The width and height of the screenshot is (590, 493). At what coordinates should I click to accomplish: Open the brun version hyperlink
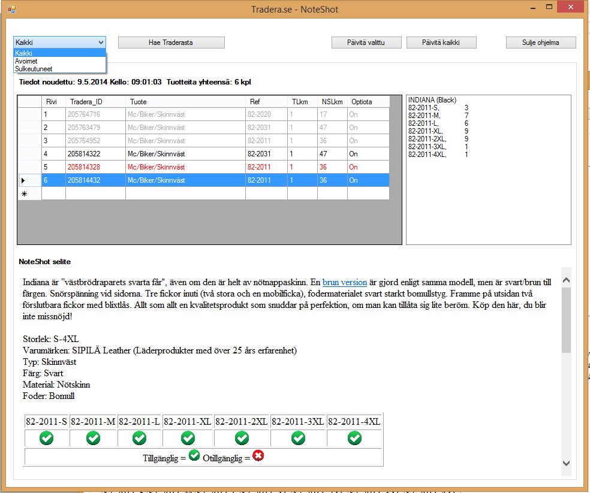click(345, 282)
